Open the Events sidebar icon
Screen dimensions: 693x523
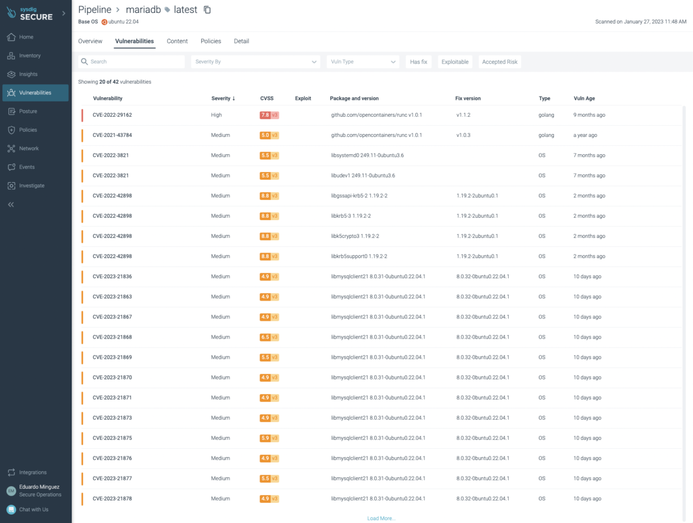(11, 167)
